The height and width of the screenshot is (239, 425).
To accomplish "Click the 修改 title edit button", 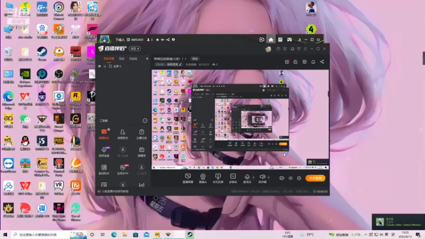I will [195, 58].
